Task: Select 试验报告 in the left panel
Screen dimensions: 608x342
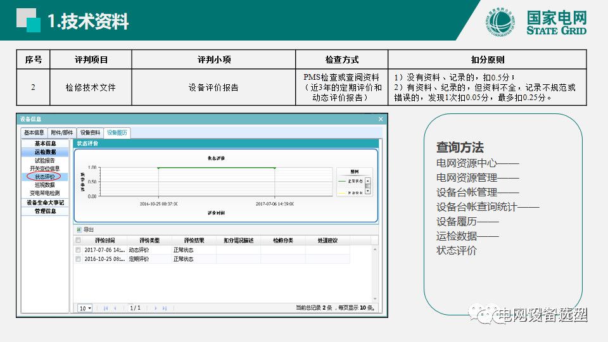Action: point(45,160)
